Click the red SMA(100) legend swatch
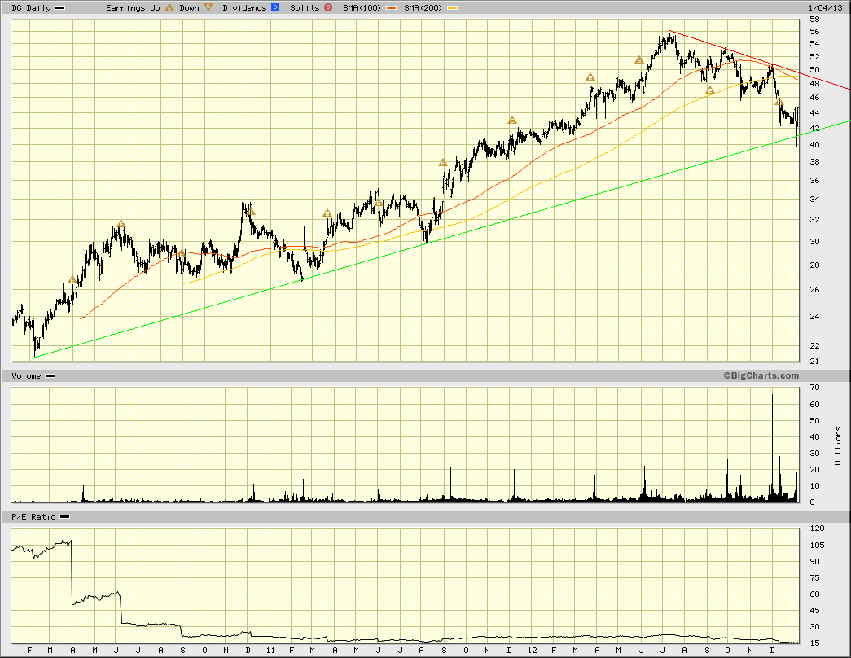Viewport: 851px width, 658px height. [392, 8]
